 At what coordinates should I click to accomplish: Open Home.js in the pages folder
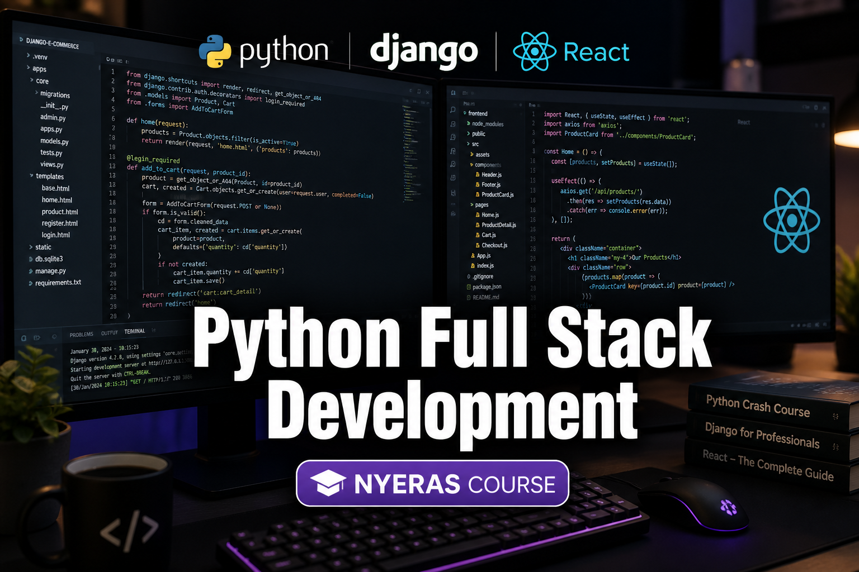pyautogui.click(x=490, y=215)
